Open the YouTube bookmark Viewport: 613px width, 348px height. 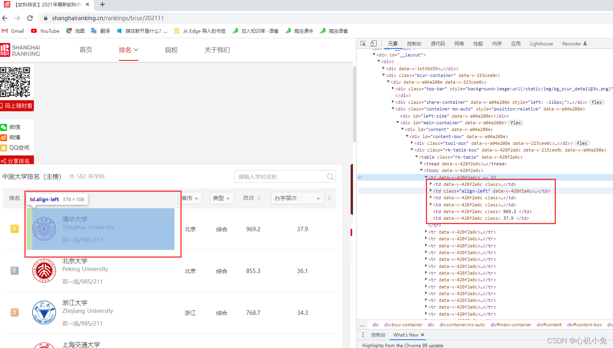tap(45, 31)
